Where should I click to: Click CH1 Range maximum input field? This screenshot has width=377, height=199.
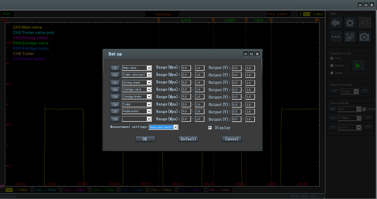tap(200, 68)
